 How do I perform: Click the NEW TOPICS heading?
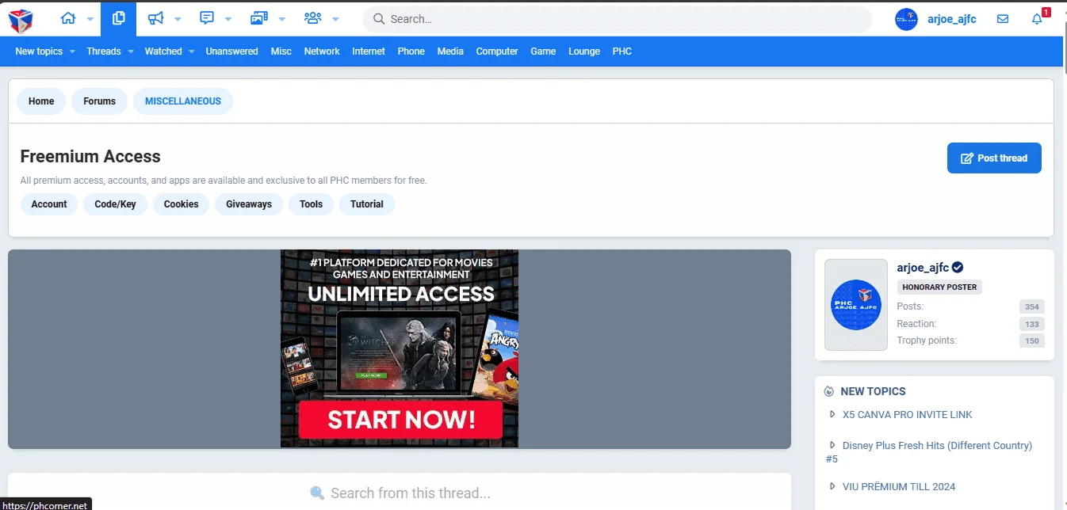(873, 391)
